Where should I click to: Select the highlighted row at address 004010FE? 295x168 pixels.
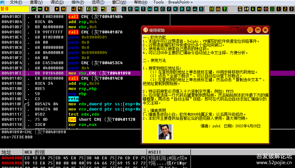point(70,73)
